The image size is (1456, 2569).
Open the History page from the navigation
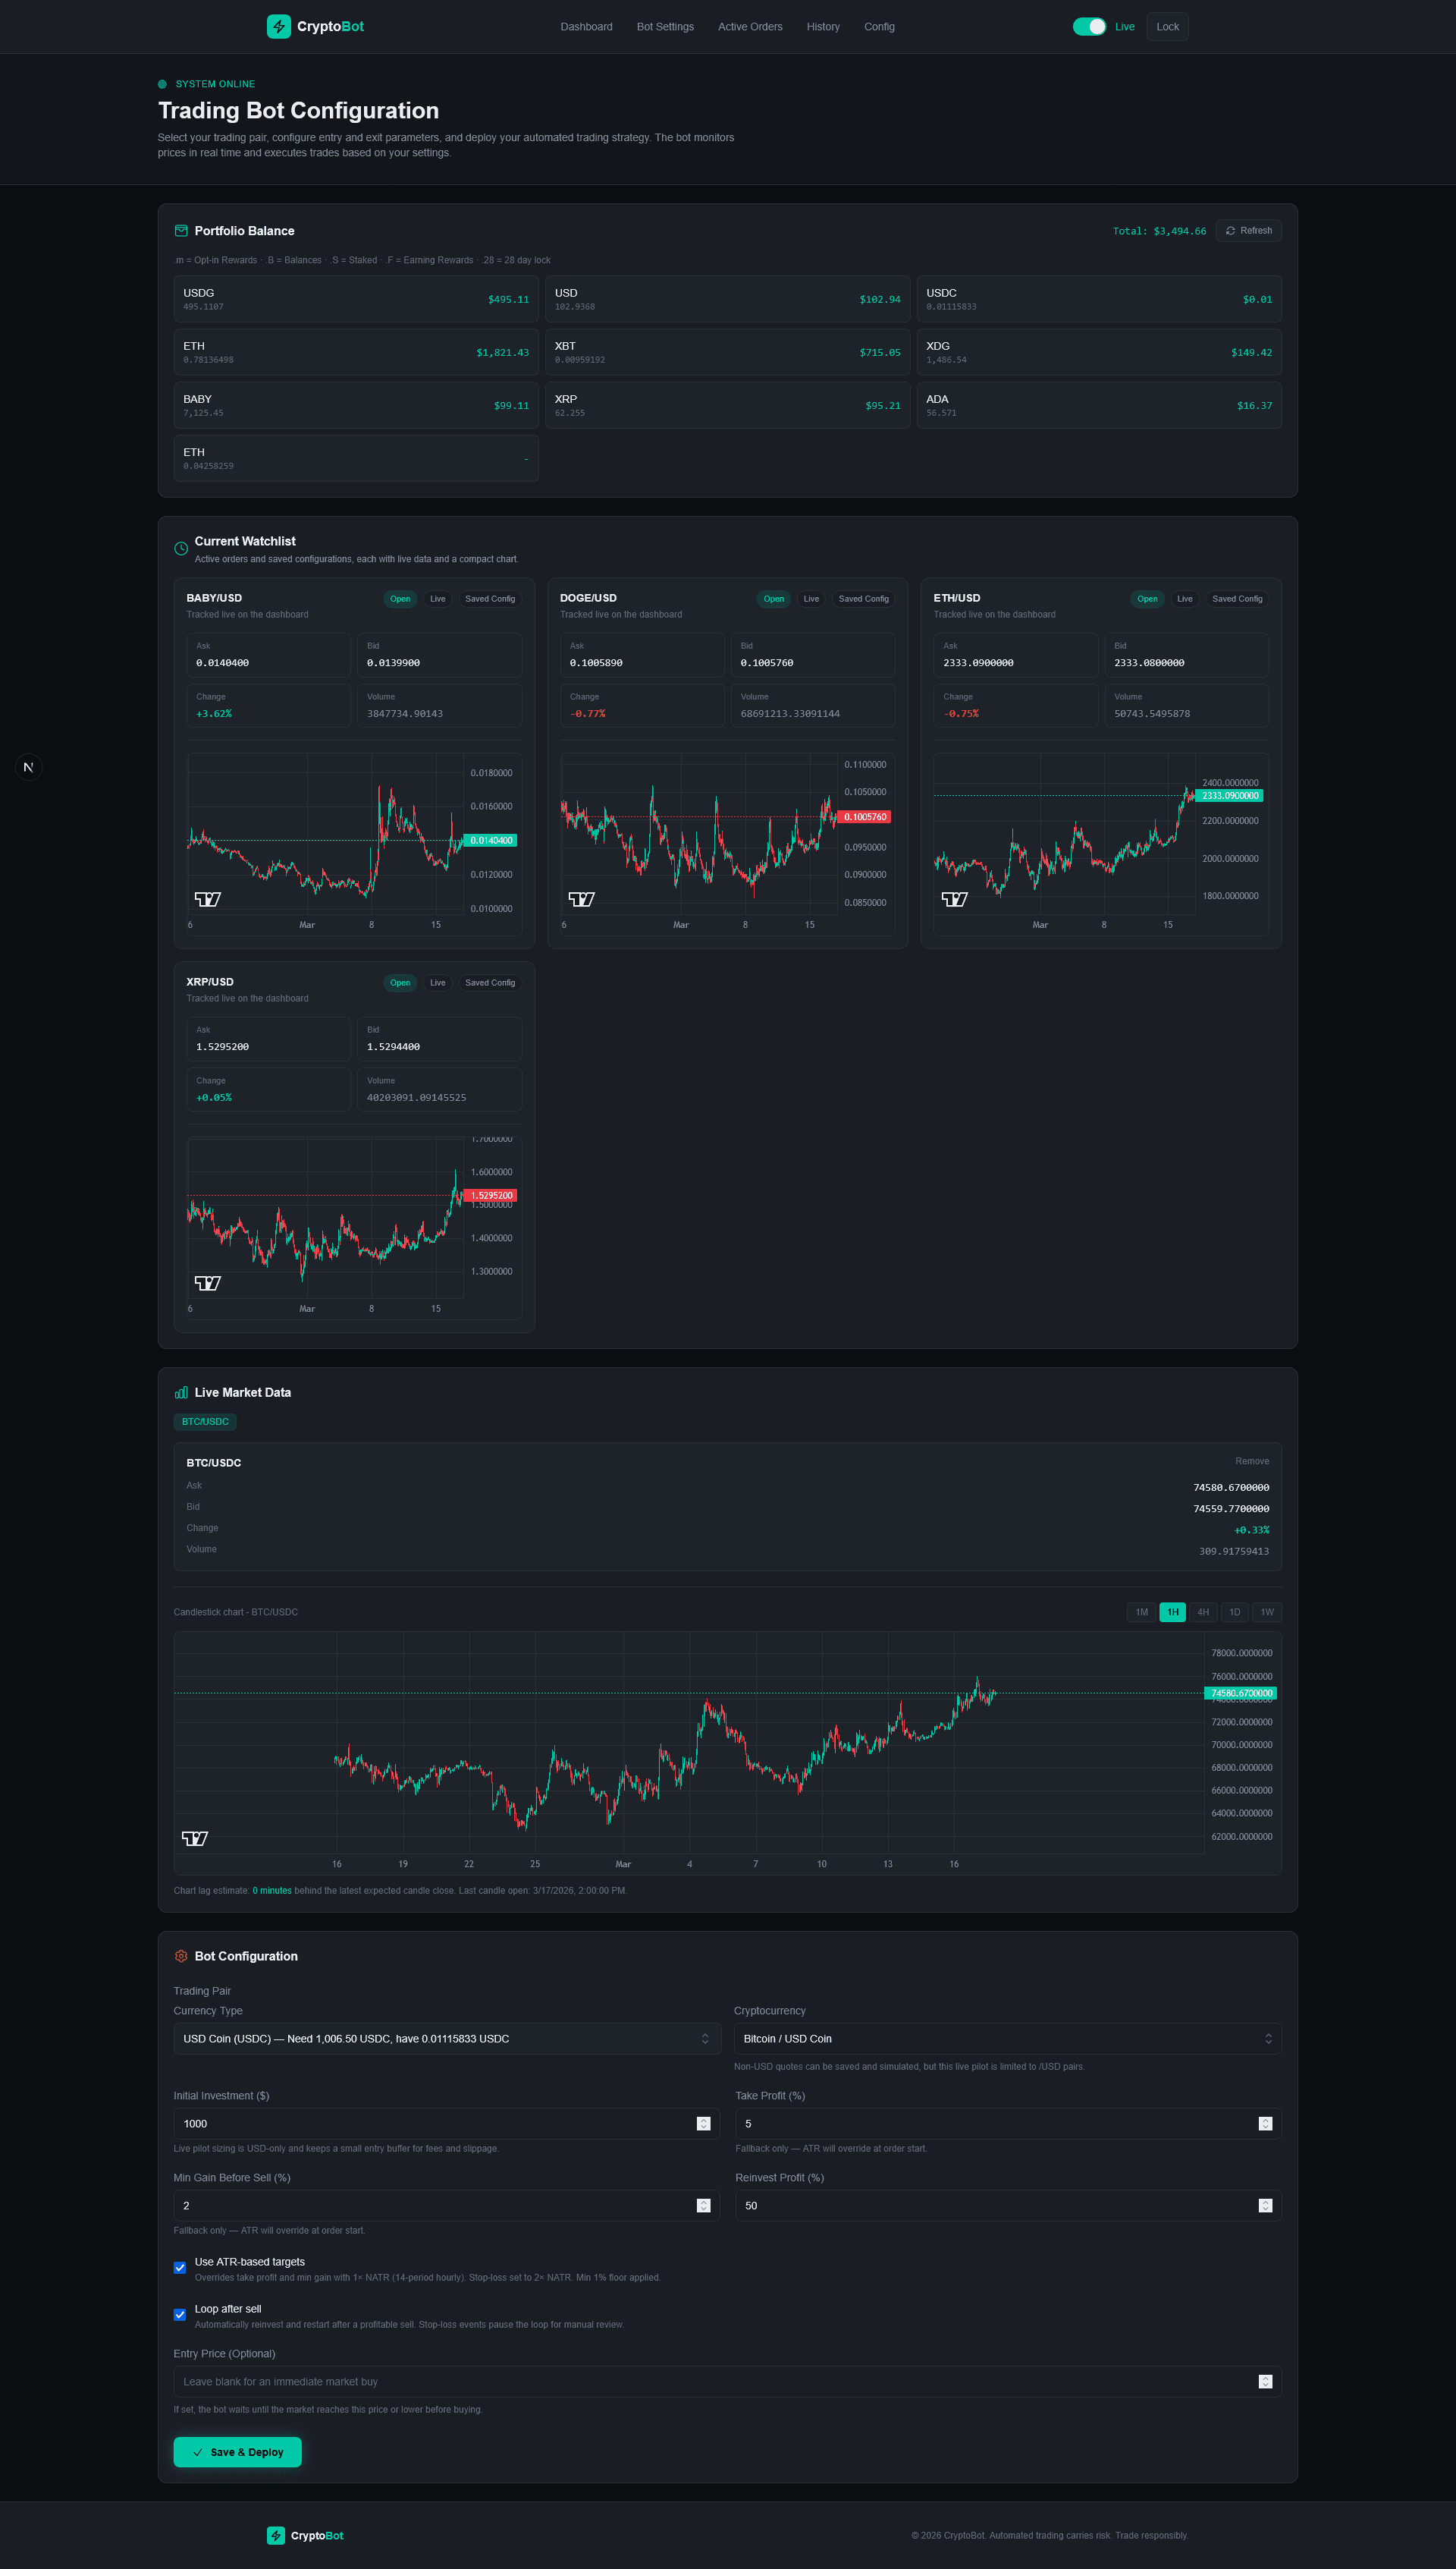point(822,26)
